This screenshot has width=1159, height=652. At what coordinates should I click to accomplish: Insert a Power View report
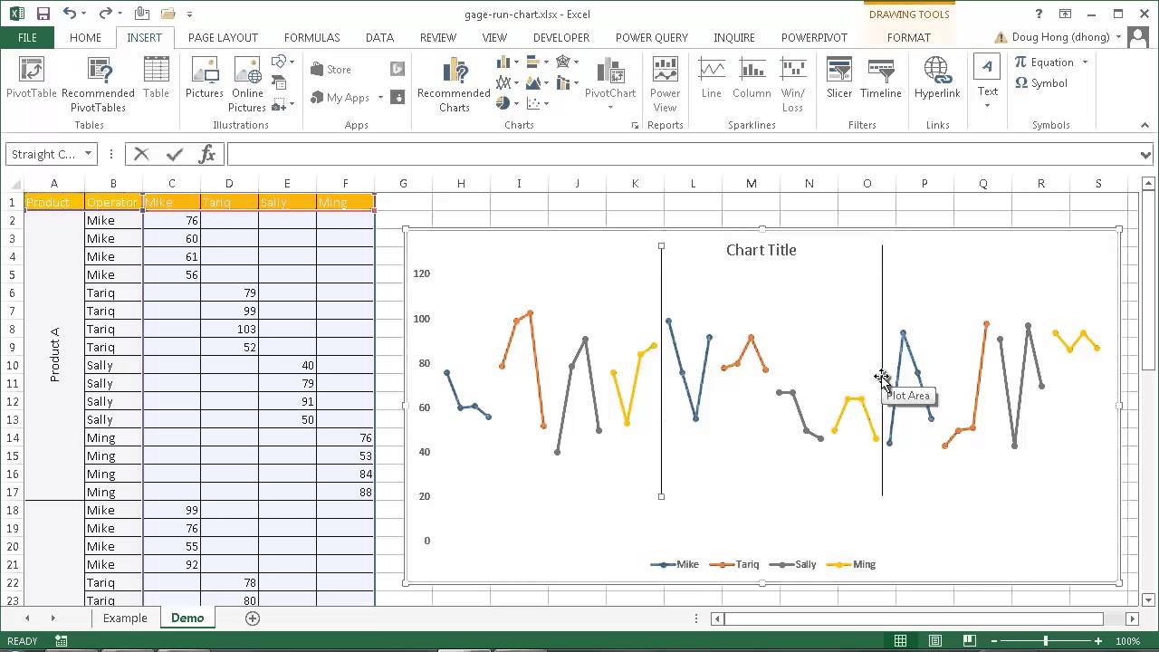point(665,84)
